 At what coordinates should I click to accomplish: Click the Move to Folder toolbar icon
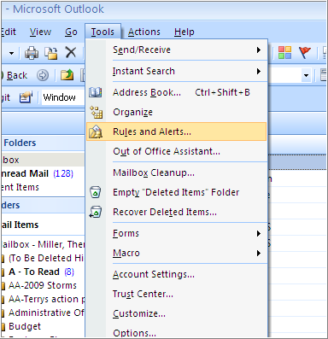[x=51, y=53]
